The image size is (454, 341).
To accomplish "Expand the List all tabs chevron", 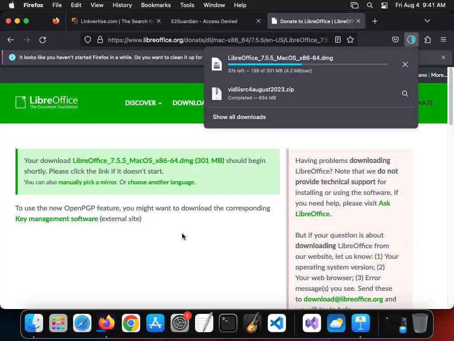I will pos(427,21).
